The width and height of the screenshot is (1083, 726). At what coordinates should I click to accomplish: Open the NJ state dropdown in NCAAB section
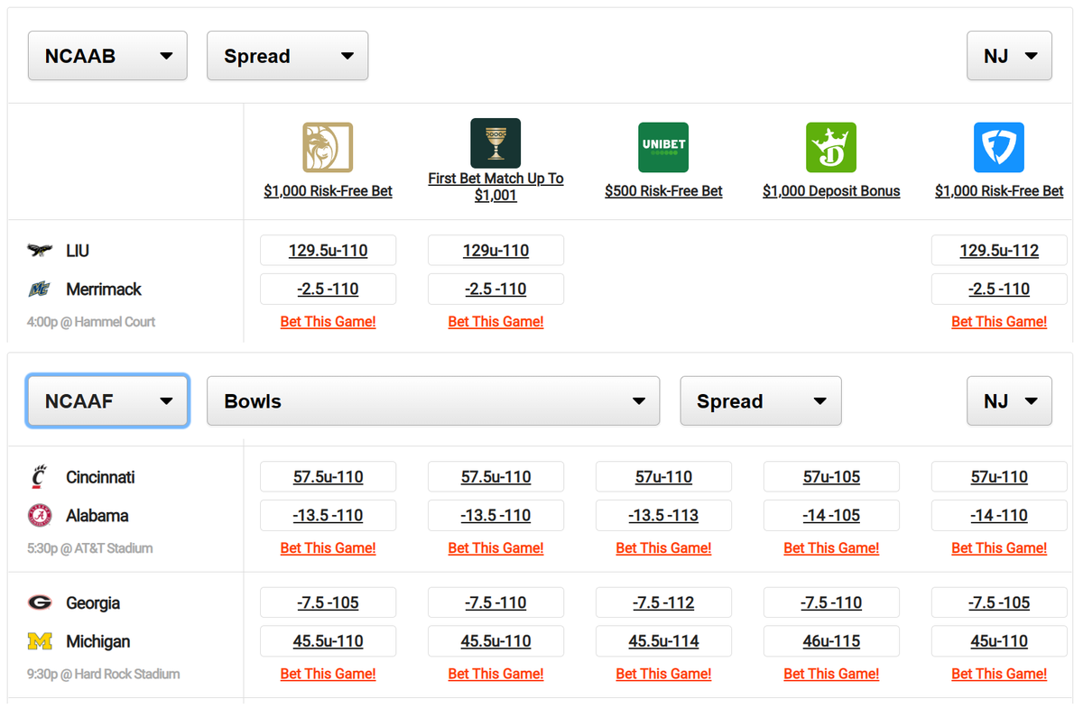1010,56
